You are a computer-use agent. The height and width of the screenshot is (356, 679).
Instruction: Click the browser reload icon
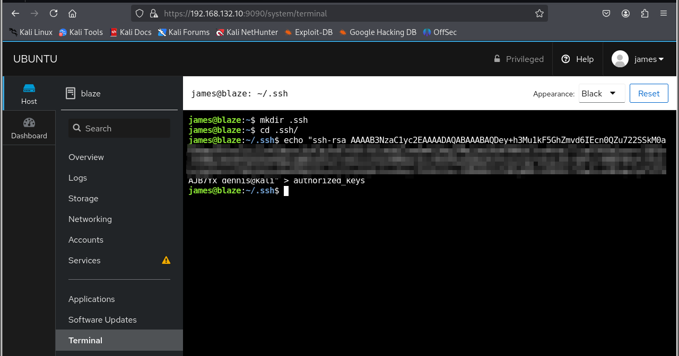click(54, 13)
